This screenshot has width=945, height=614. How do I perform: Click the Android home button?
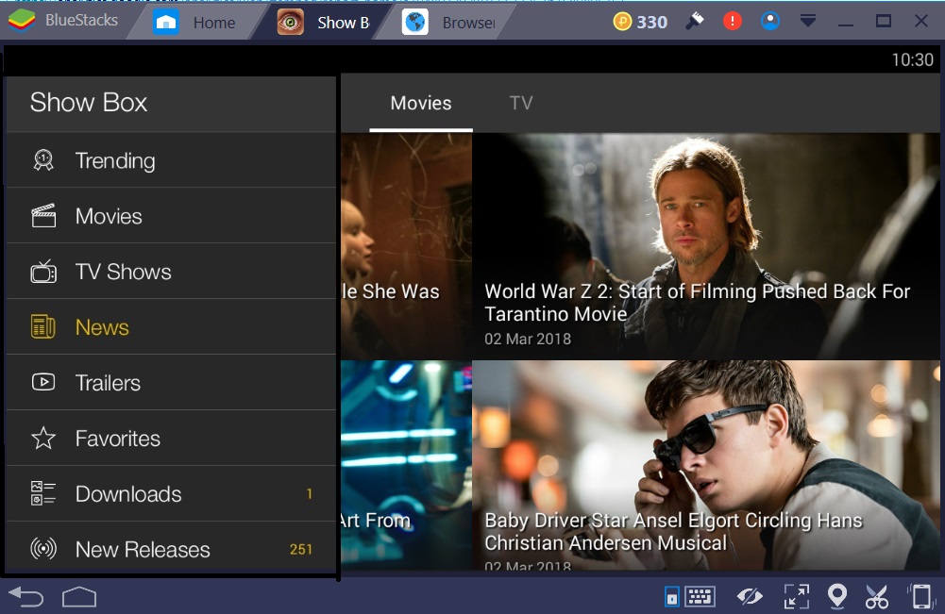point(79,597)
